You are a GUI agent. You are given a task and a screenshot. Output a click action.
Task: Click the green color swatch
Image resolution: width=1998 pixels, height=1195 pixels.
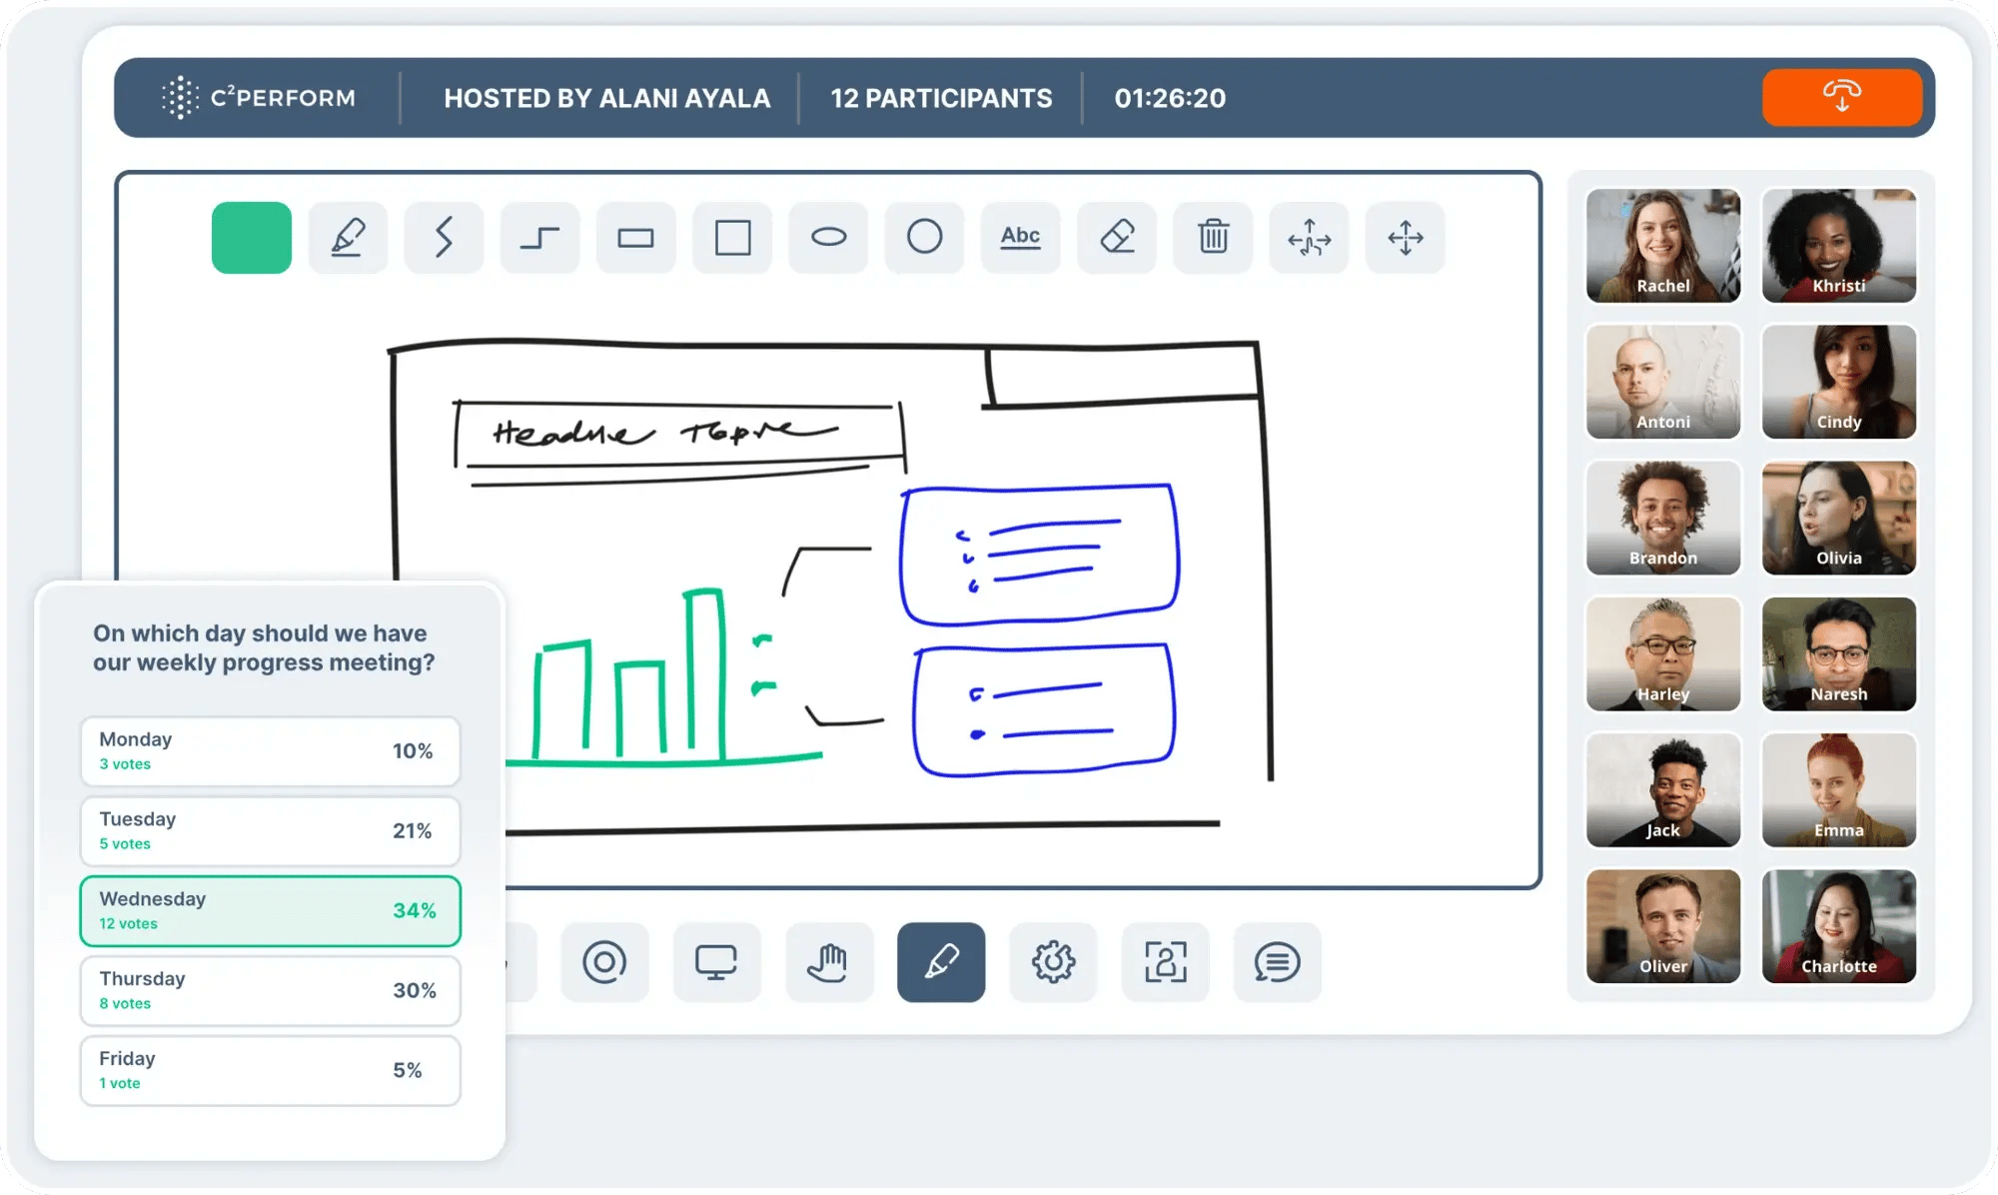(x=251, y=237)
